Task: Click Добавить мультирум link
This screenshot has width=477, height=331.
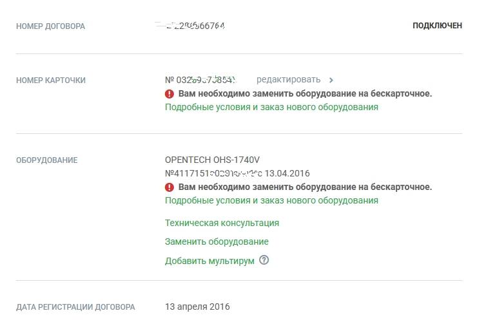Action: 209,261
